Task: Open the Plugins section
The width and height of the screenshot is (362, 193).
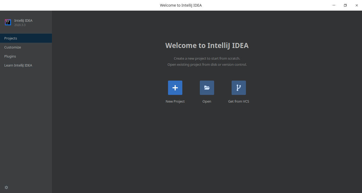Action: (10, 56)
